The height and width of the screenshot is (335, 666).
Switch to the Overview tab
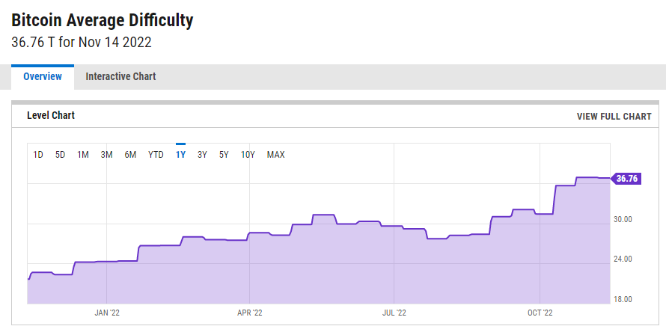pos(43,77)
